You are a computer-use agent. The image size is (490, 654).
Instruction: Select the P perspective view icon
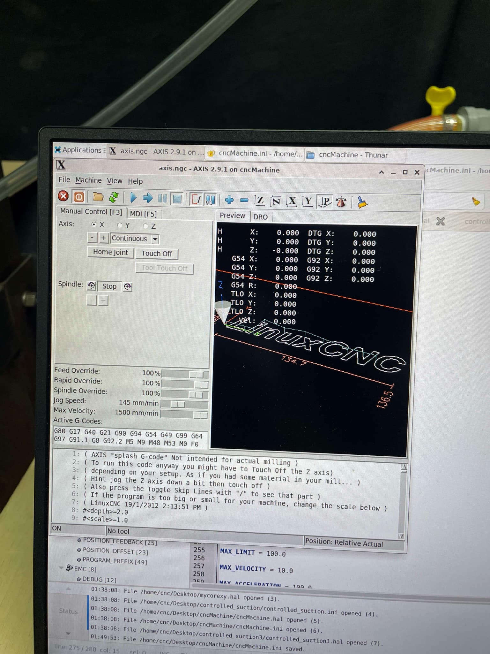325,202
